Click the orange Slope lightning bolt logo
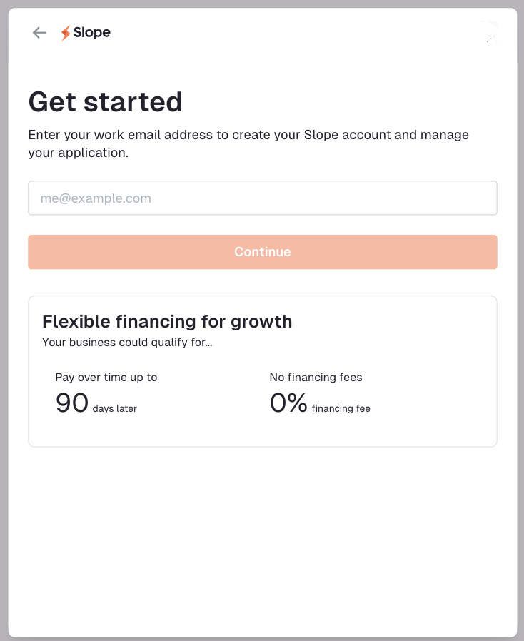 click(66, 33)
